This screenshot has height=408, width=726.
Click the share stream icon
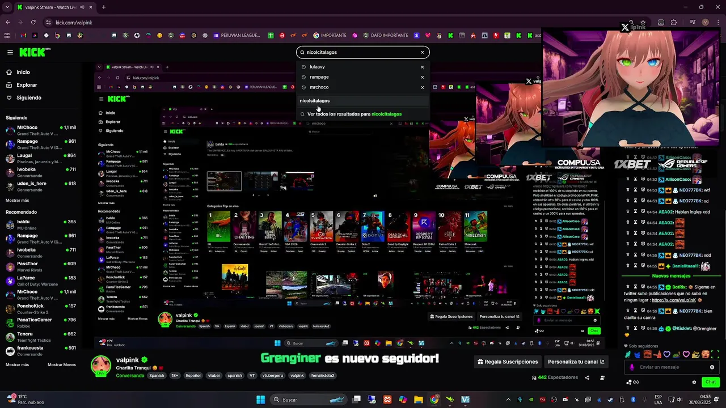587,377
